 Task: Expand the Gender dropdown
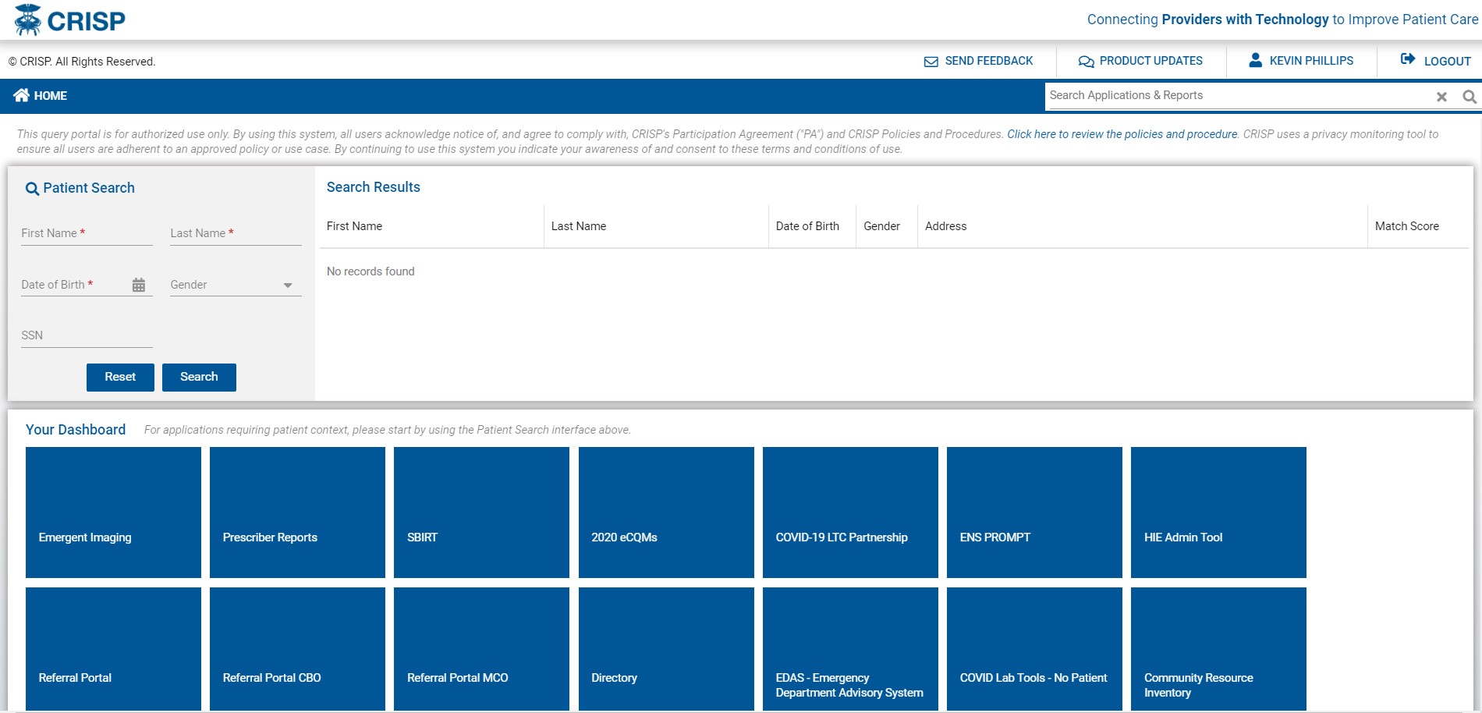(x=288, y=286)
